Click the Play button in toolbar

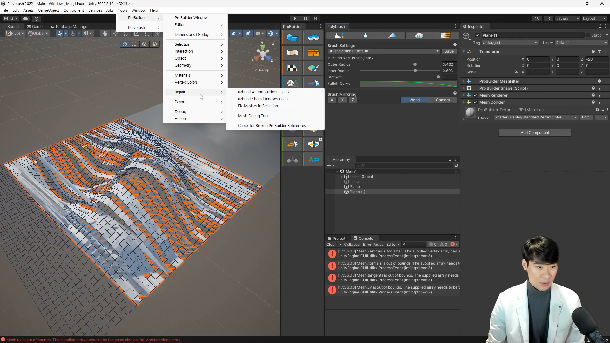295,18
